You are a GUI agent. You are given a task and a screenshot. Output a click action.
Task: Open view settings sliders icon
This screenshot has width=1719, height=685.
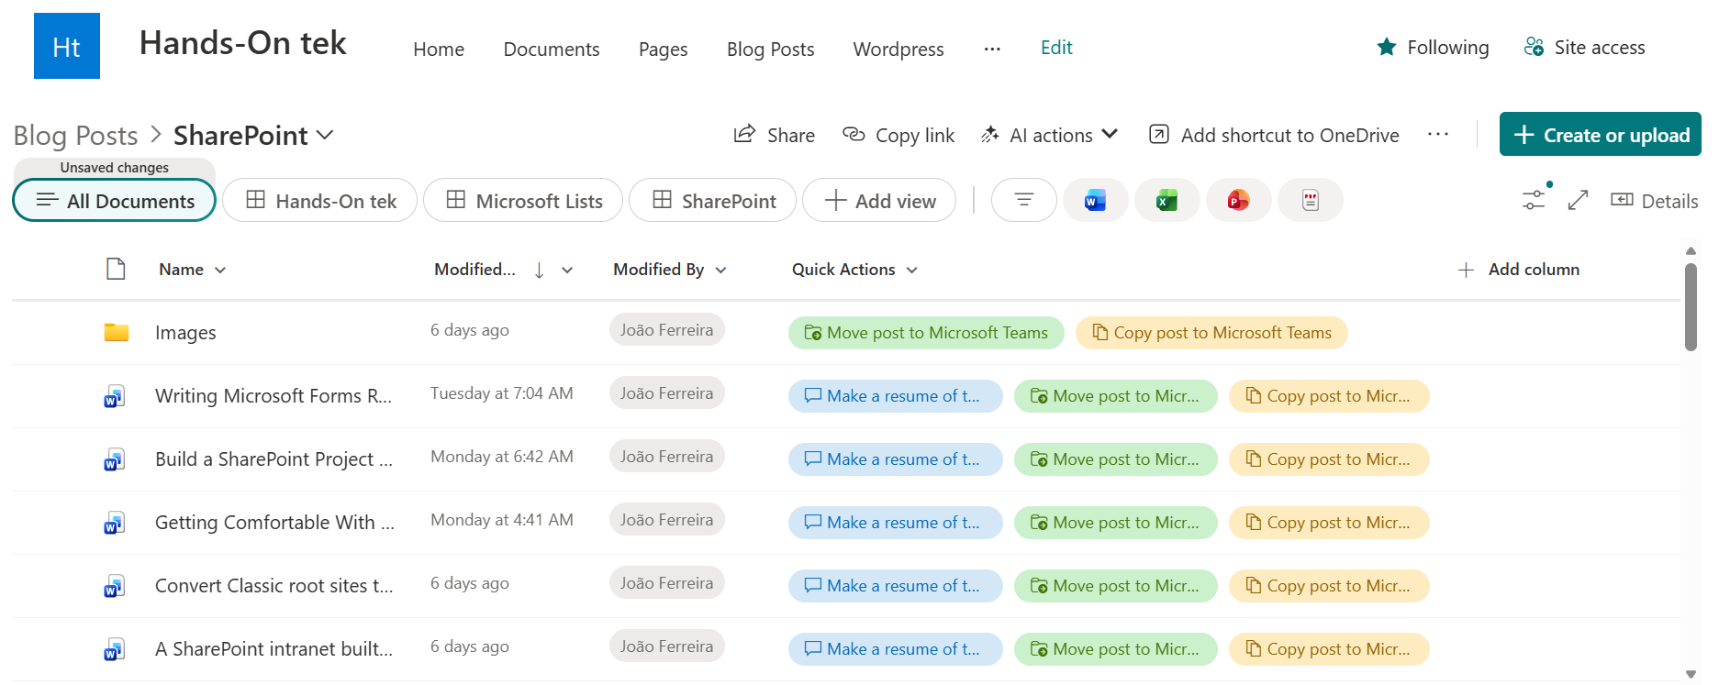(1535, 199)
